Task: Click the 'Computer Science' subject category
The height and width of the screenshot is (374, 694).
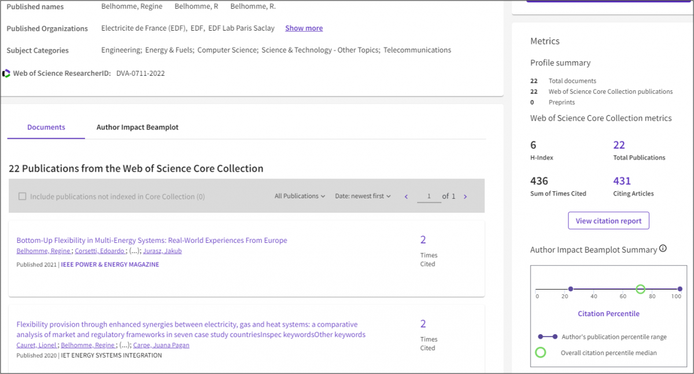Action: coord(227,50)
